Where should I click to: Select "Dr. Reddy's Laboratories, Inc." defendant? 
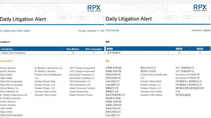point(49,68)
